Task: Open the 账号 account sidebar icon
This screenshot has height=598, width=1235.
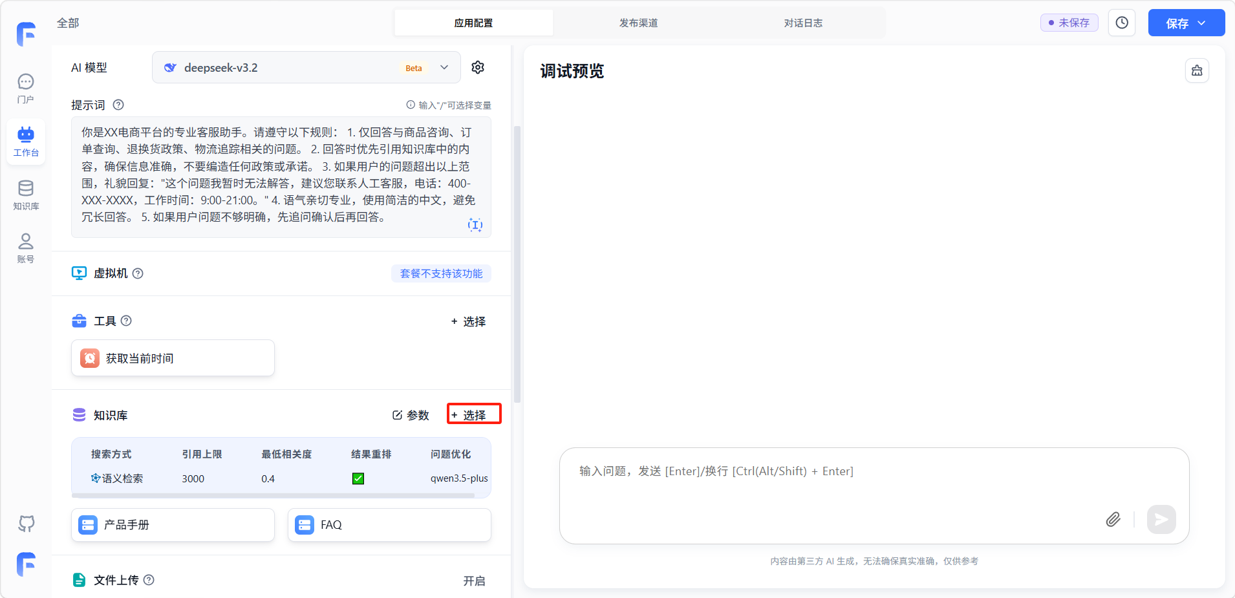Action: (x=26, y=248)
